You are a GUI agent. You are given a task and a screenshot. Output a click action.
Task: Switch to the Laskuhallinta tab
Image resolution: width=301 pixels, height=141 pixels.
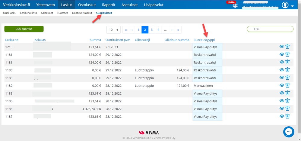[x=28, y=13]
